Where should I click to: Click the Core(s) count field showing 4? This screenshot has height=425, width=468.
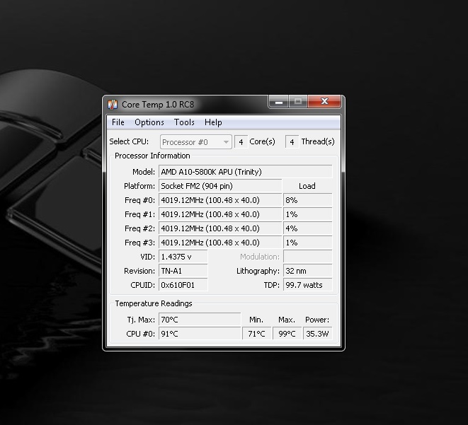[x=241, y=142]
